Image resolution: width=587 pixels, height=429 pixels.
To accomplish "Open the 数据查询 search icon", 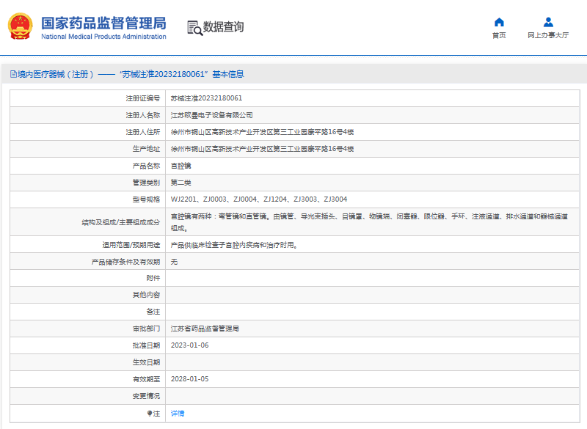I will [193, 28].
